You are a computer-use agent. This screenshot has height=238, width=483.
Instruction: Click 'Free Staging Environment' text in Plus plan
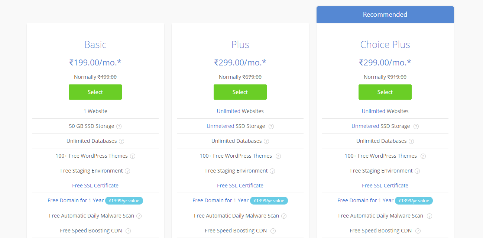coord(236,171)
